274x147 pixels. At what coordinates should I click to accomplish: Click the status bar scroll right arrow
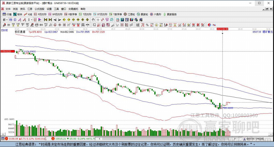click(235, 139)
